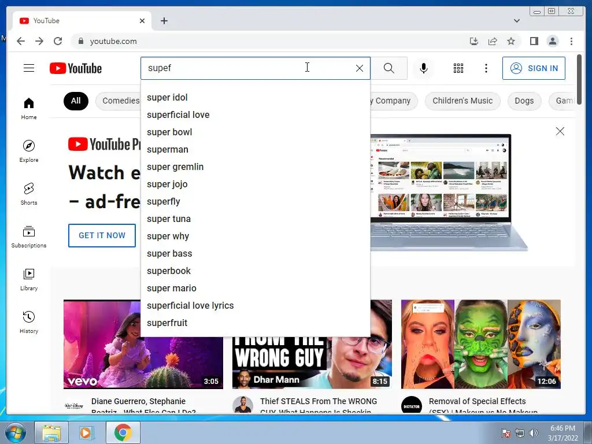The height and width of the screenshot is (444, 592).
Task: Go to Home in the sidebar
Action: pos(29,109)
